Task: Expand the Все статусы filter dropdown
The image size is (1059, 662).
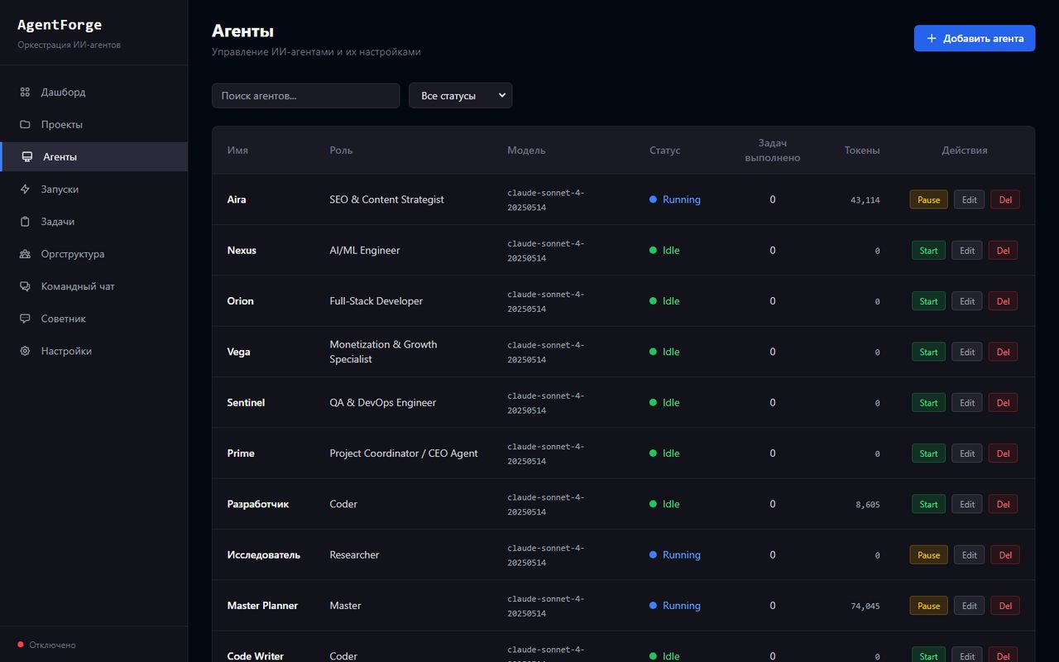Action: [x=460, y=95]
